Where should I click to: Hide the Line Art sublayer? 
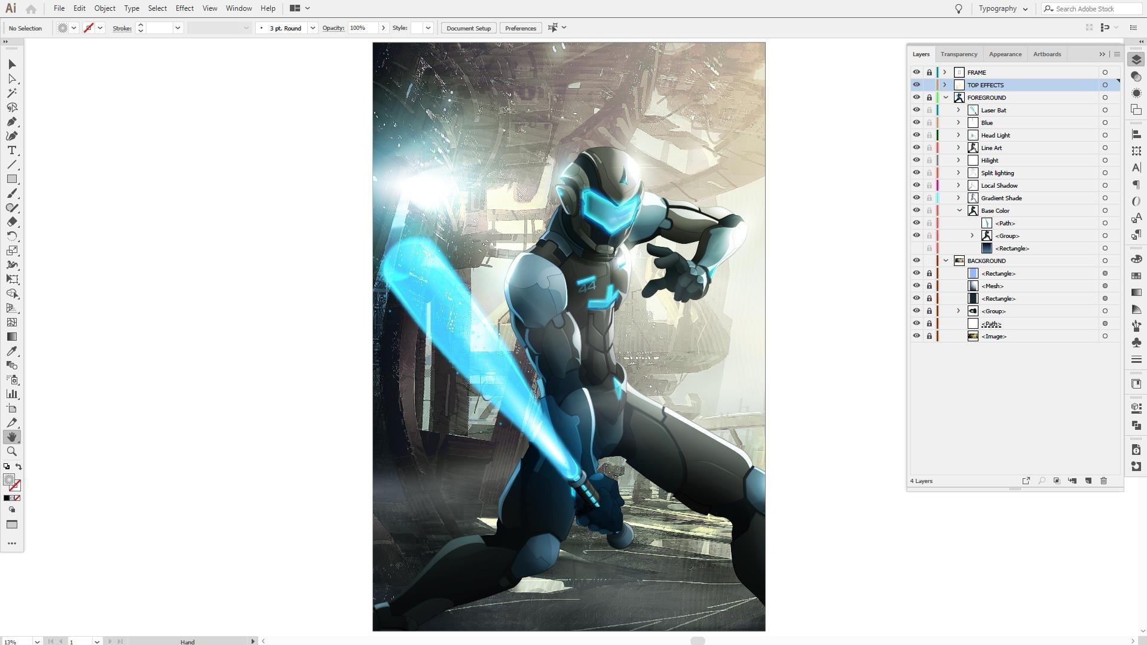coord(916,148)
